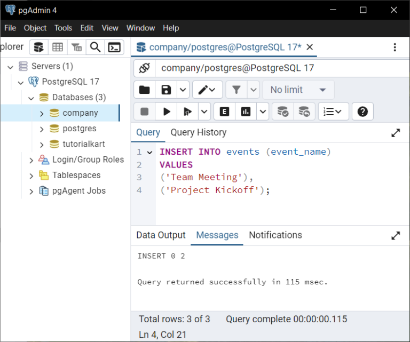Click the query tool help icon
The width and height of the screenshot is (410, 342).
pos(362,112)
